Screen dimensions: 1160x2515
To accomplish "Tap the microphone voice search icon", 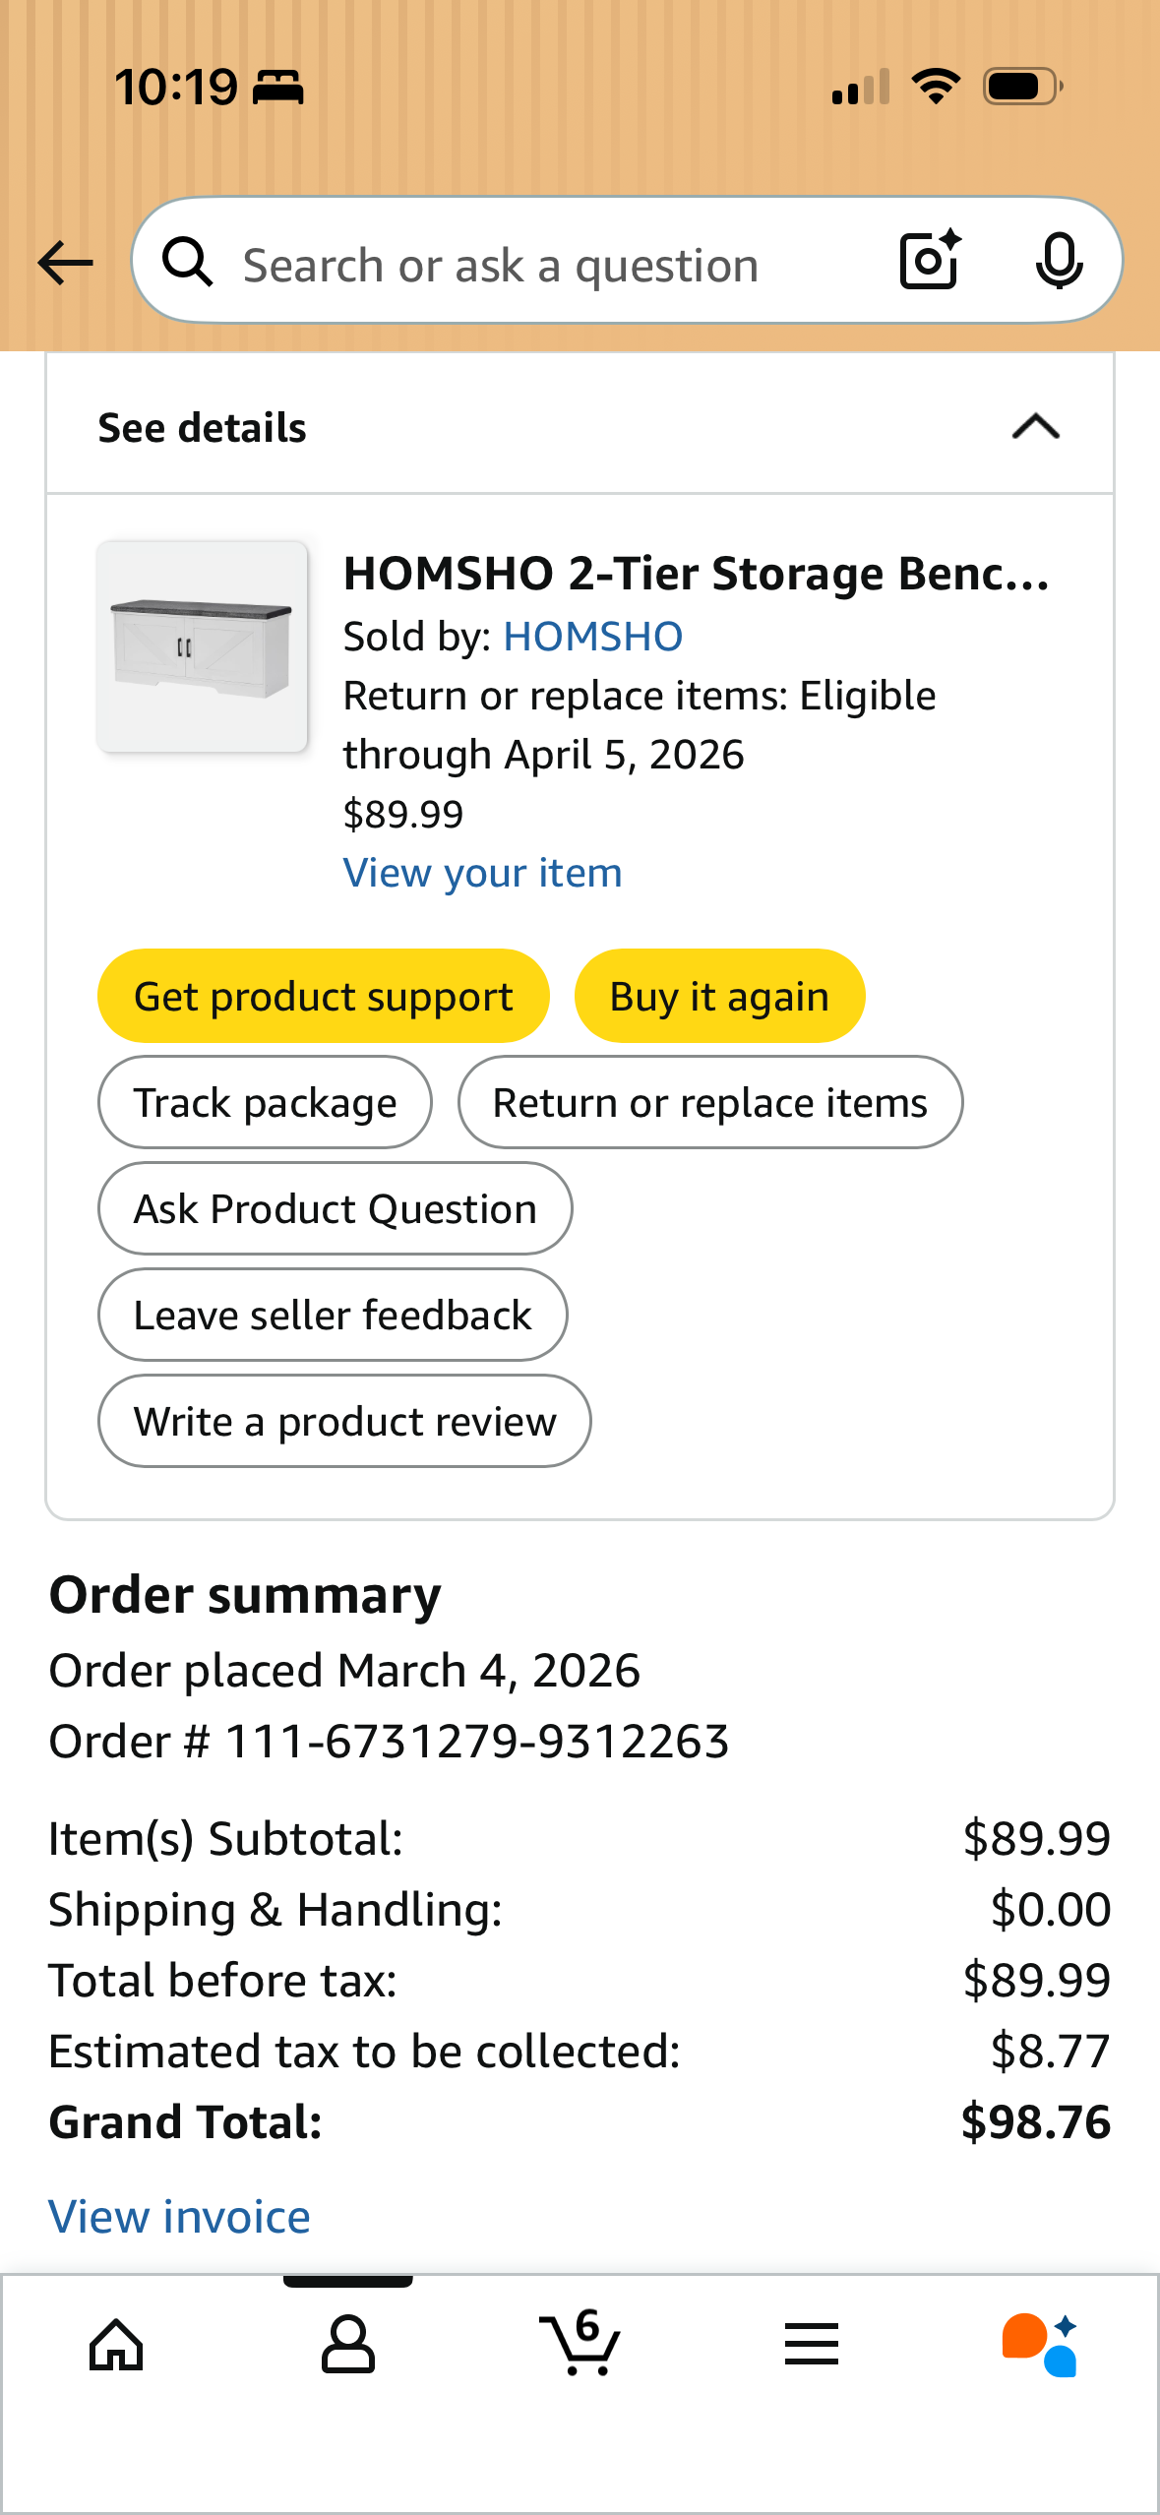I will (1059, 262).
